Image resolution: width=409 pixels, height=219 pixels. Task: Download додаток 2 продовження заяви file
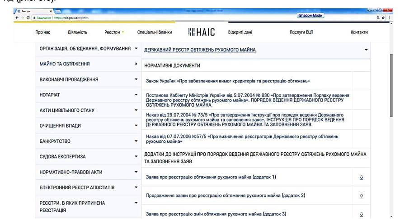361,196
